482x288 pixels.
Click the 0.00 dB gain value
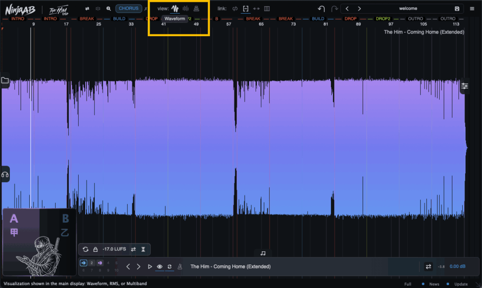point(458,266)
